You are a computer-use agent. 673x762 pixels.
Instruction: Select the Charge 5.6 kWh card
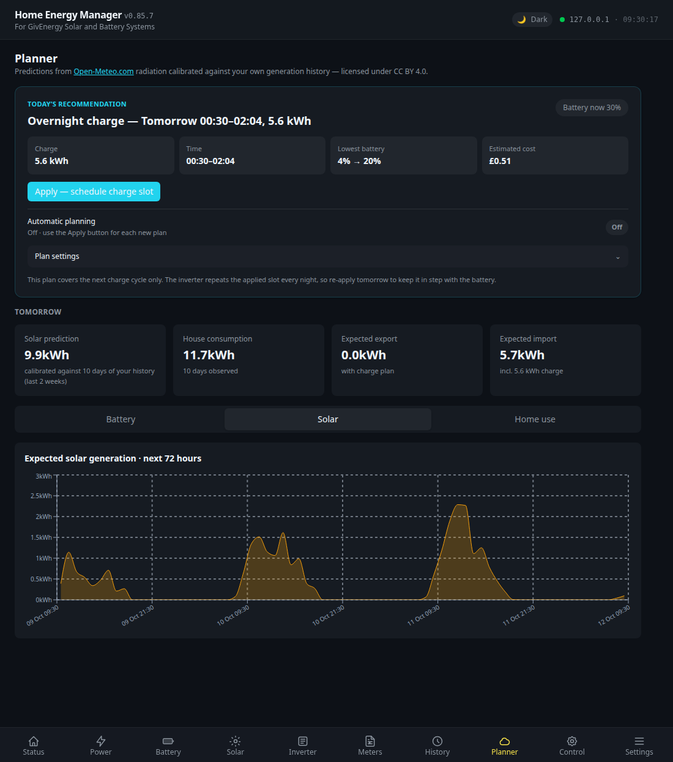click(101, 155)
